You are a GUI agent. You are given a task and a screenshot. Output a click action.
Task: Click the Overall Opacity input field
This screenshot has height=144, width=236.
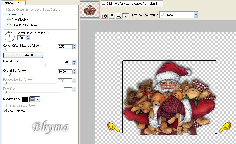pos(68,62)
